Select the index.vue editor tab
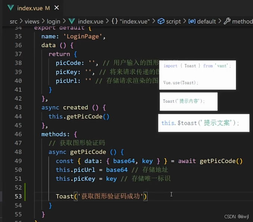Viewport: 253px width, 222px height. pos(33,8)
